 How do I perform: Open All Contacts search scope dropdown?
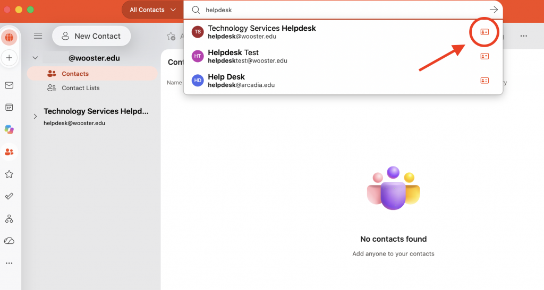[152, 10]
